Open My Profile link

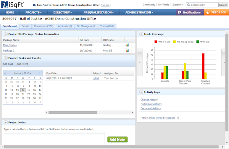click(164, 5)
